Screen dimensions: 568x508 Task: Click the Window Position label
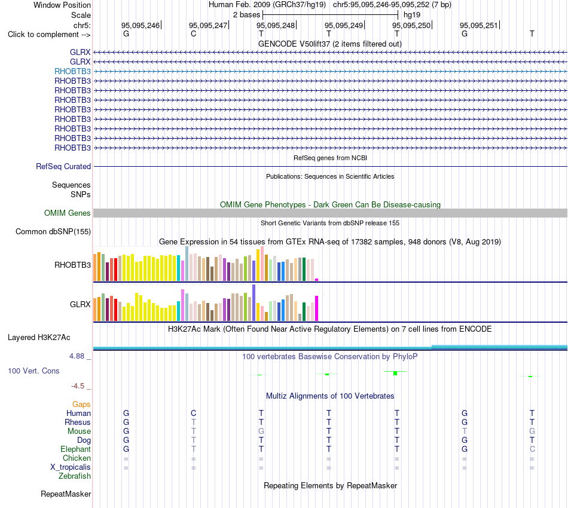point(62,5)
